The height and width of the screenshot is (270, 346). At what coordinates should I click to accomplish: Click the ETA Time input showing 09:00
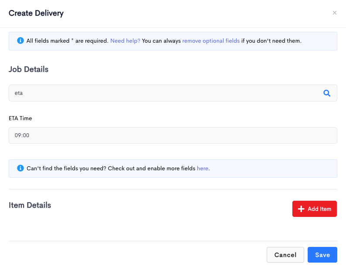click(x=173, y=135)
